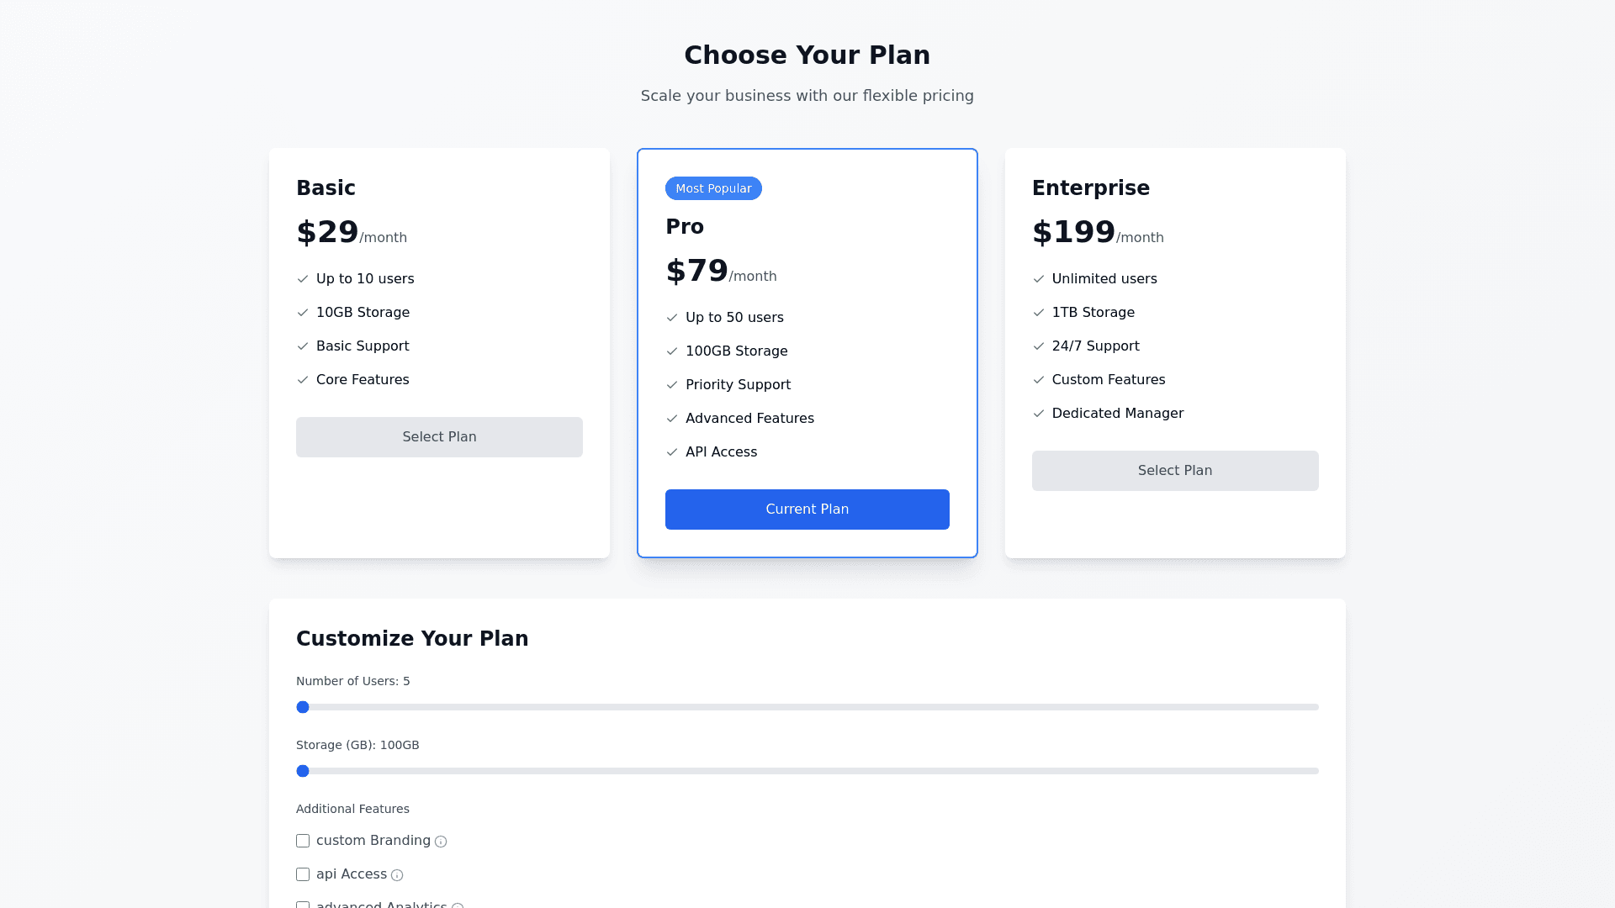The width and height of the screenshot is (1615, 908).
Task: Click the Number of Users slider handle
Action: 303,707
